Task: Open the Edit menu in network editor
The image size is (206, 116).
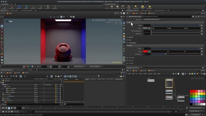Action: point(133,74)
